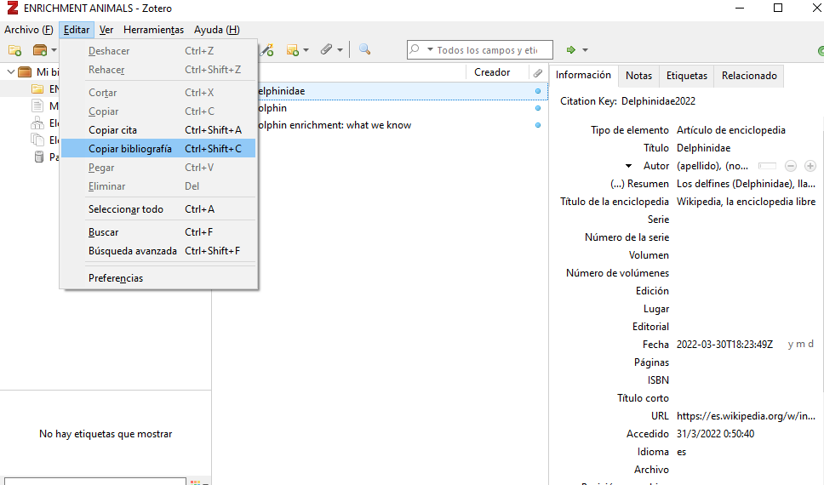Click the '(...) Resumen' label to expand
This screenshot has width=824, height=485.
639,184
